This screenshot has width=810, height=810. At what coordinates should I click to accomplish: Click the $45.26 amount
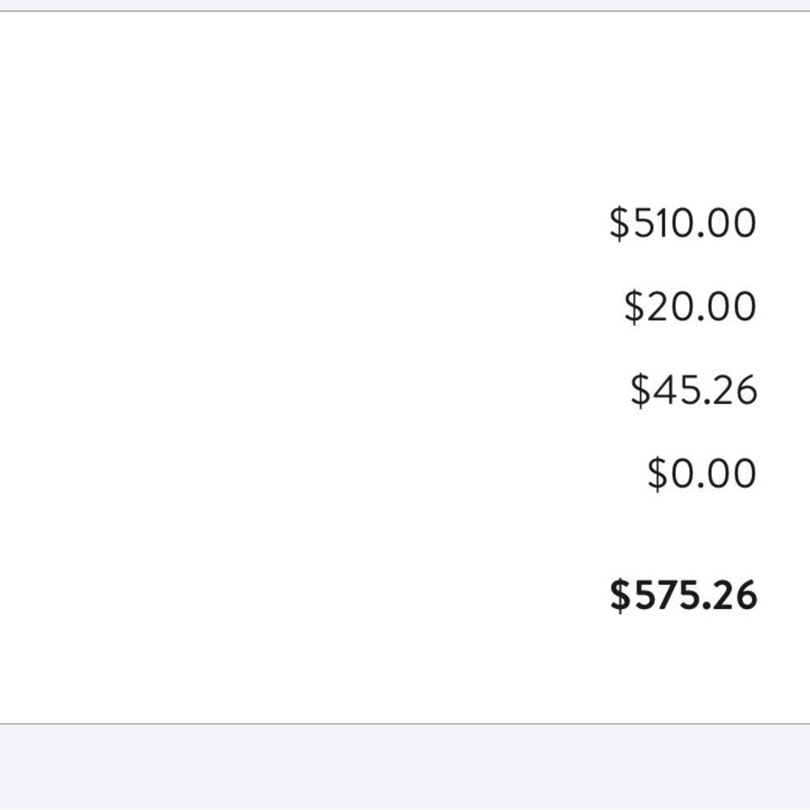pos(693,390)
